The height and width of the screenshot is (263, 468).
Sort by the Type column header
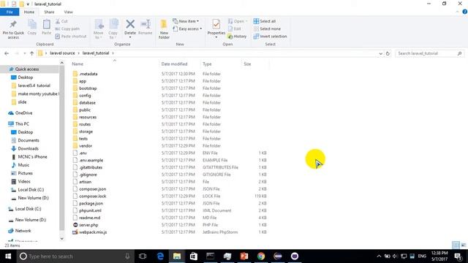click(x=207, y=64)
